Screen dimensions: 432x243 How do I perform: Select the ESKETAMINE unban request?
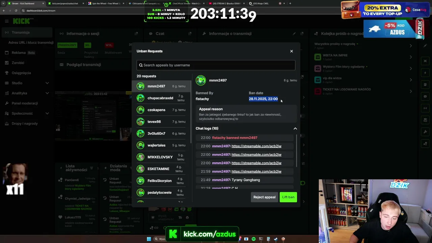pos(161,169)
